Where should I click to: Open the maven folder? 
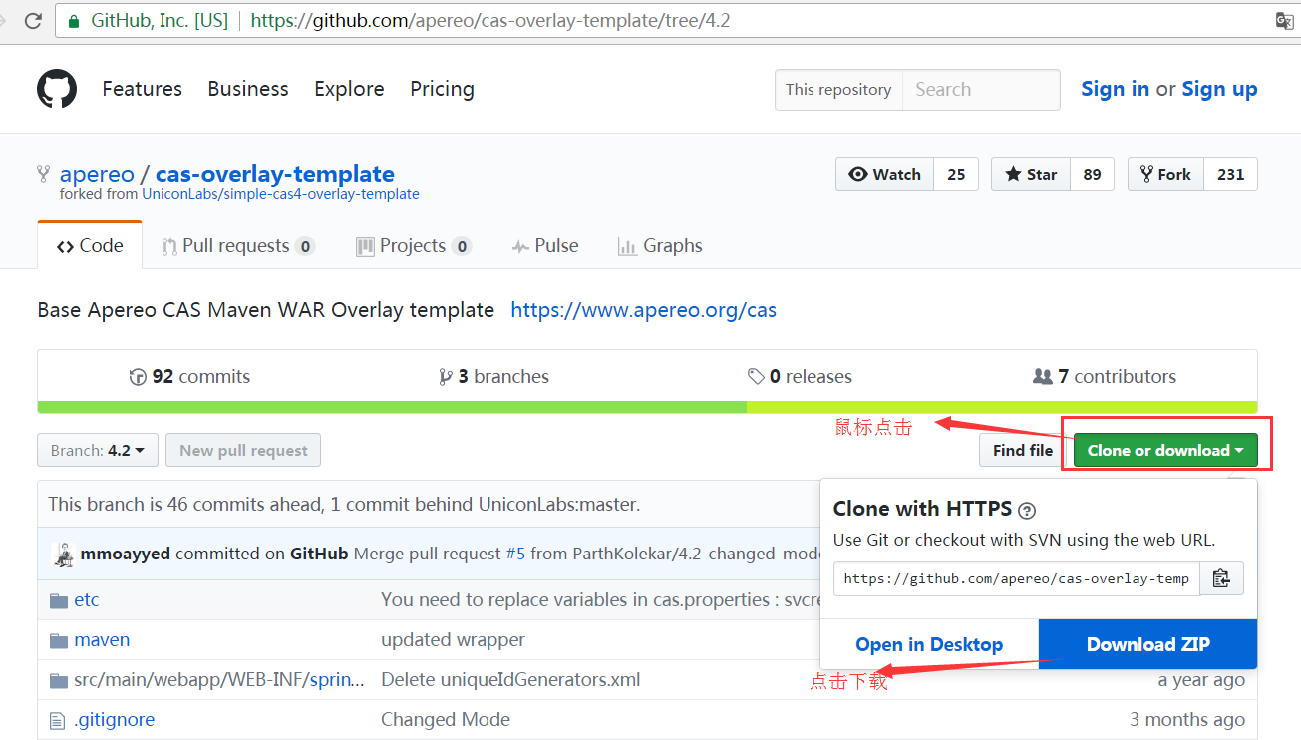tap(102, 640)
